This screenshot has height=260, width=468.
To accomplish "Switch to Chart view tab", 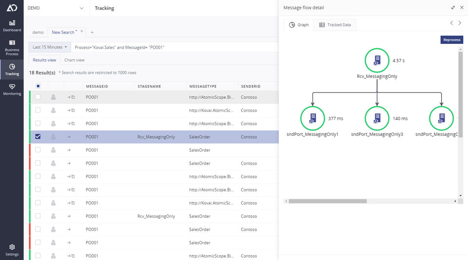I will (x=74, y=60).
